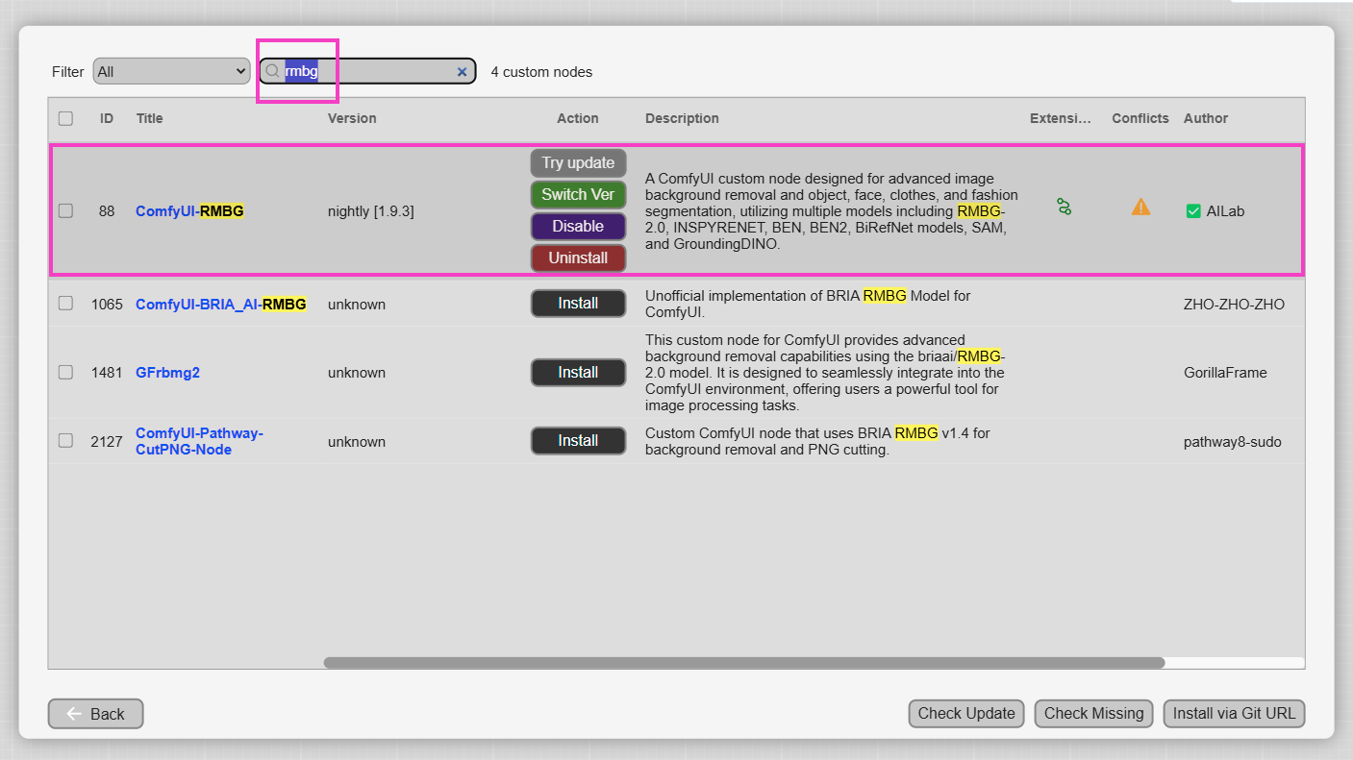The image size is (1353, 760).
Task: Uninstall the ComfyUI-RMBG node
Action: 578,258
